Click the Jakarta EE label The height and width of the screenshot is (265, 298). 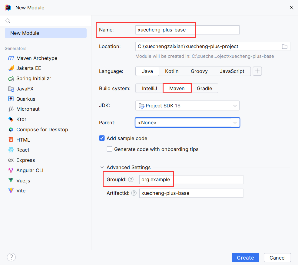29,68
